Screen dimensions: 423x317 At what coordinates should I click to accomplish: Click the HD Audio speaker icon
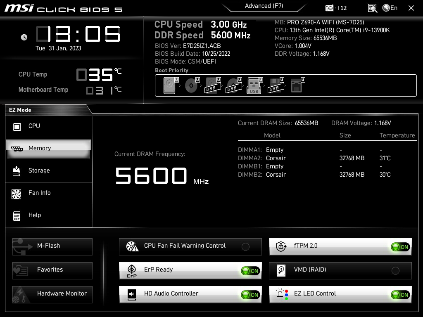(x=132, y=295)
